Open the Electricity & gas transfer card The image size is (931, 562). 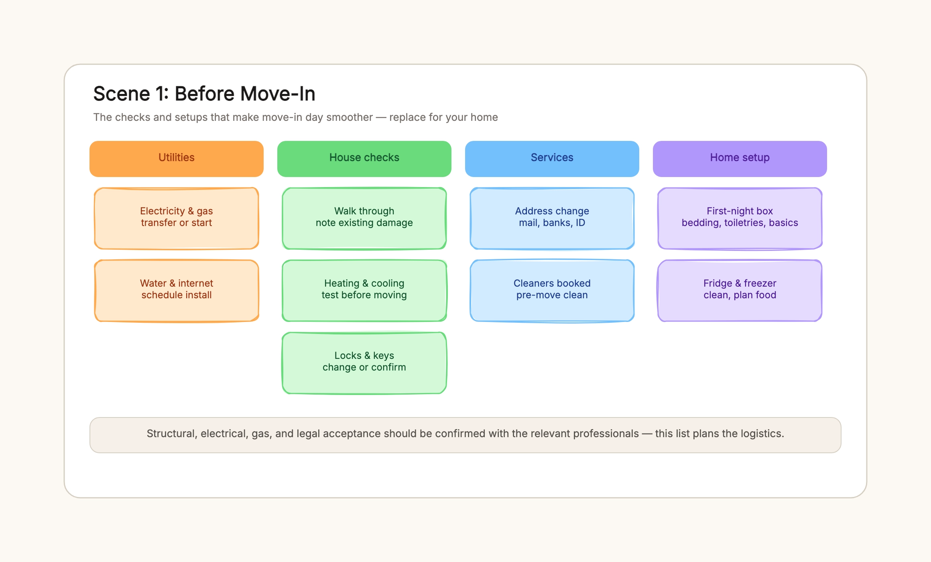pos(177,218)
